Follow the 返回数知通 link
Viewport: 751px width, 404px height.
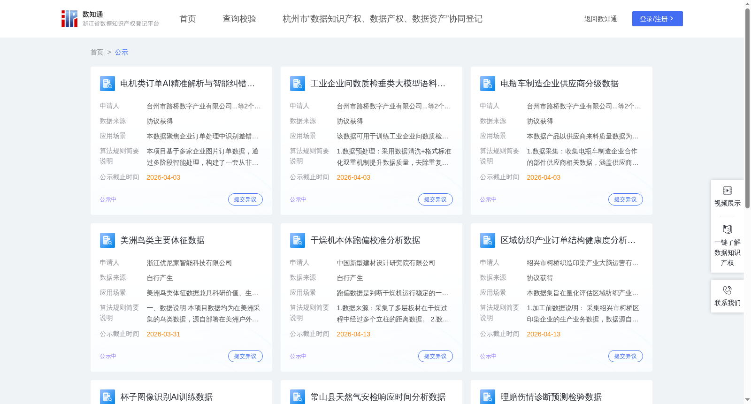(x=600, y=19)
